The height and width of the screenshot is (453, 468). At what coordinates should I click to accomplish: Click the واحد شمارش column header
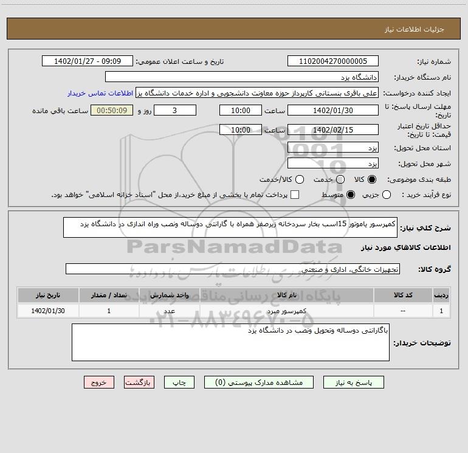click(169, 295)
